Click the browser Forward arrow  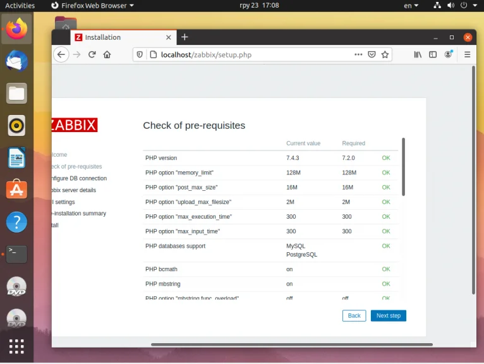point(76,54)
